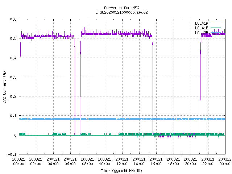Click the x-axis tick 200321 16:00
Viewport: 232px width, 174px height.
(156, 162)
